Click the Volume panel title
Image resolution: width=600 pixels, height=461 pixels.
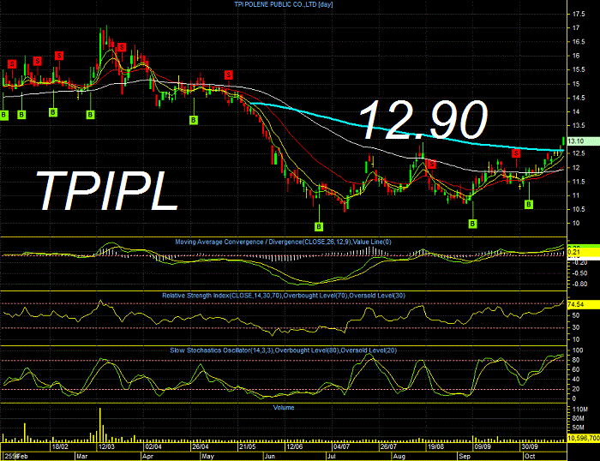284,407
